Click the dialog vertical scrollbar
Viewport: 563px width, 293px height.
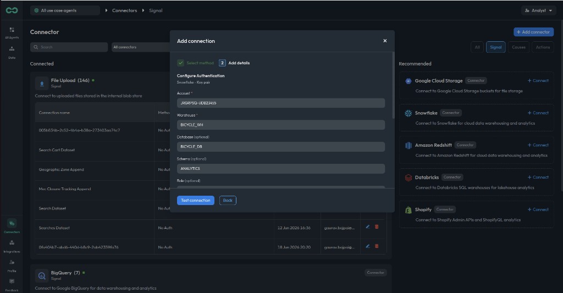[393, 85]
